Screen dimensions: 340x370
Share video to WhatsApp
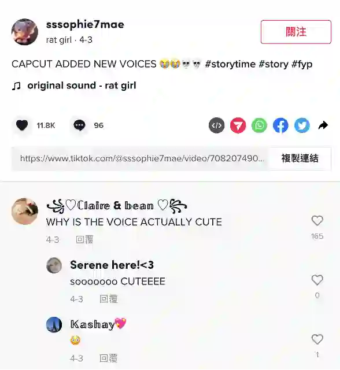[x=259, y=125]
